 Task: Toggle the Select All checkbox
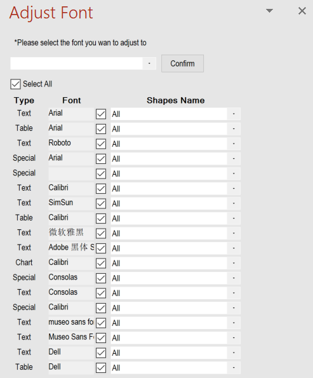click(x=15, y=84)
